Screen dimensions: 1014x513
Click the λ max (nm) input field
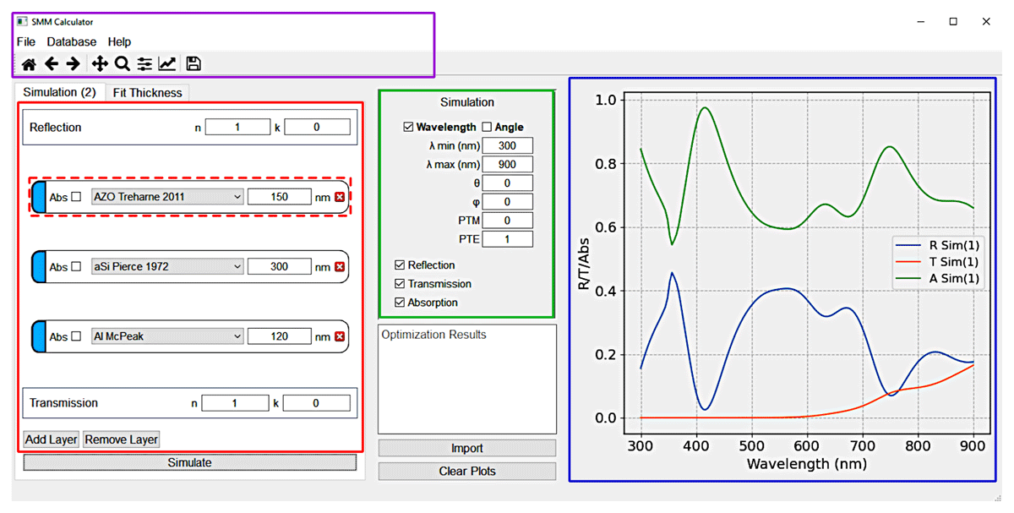508,164
